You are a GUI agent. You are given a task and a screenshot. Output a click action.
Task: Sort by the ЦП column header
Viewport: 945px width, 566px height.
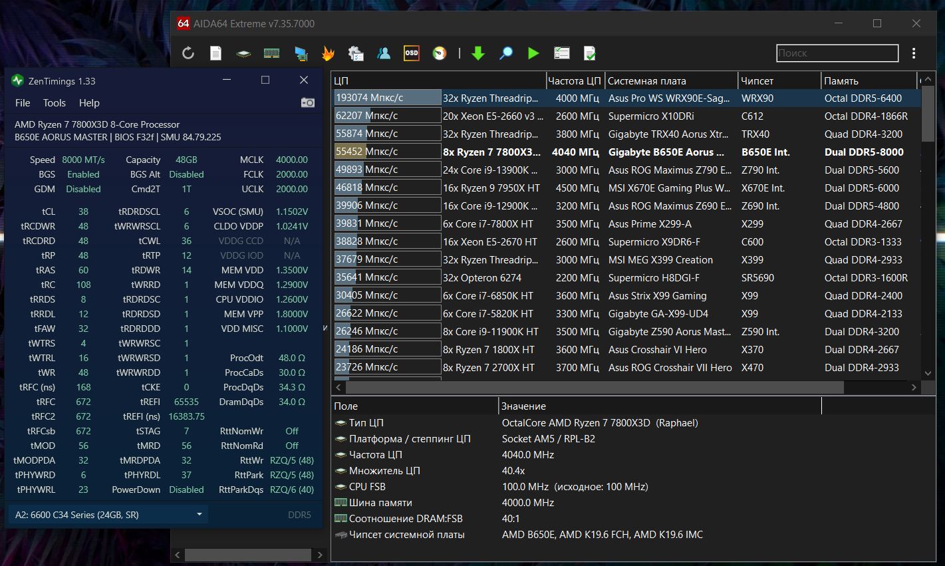pos(439,80)
